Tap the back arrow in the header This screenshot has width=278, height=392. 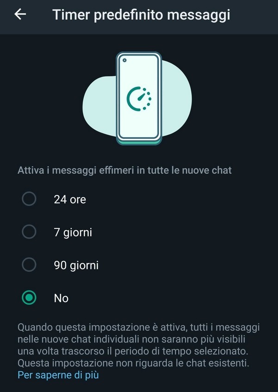tap(20, 14)
